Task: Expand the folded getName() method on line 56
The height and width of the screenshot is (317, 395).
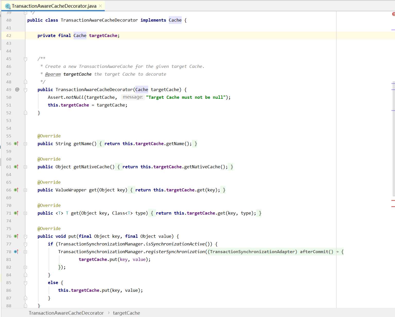Action: click(x=25, y=144)
